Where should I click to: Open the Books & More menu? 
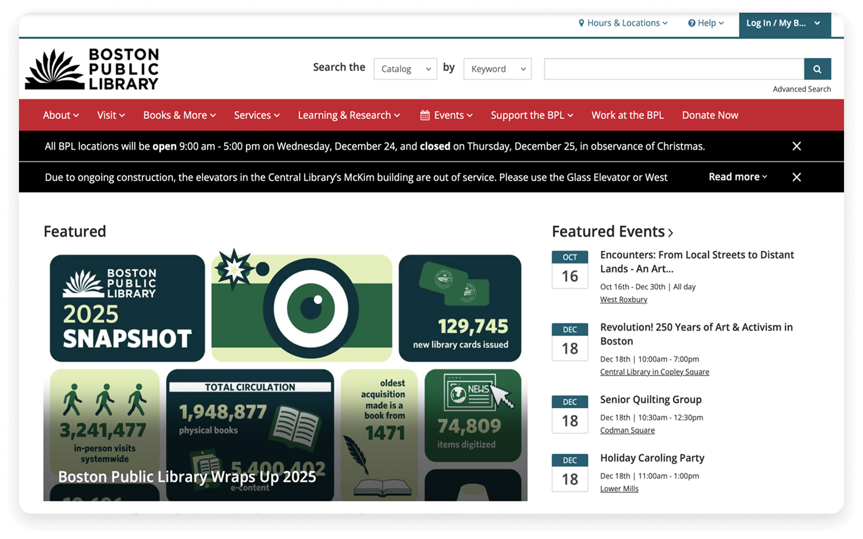(179, 115)
